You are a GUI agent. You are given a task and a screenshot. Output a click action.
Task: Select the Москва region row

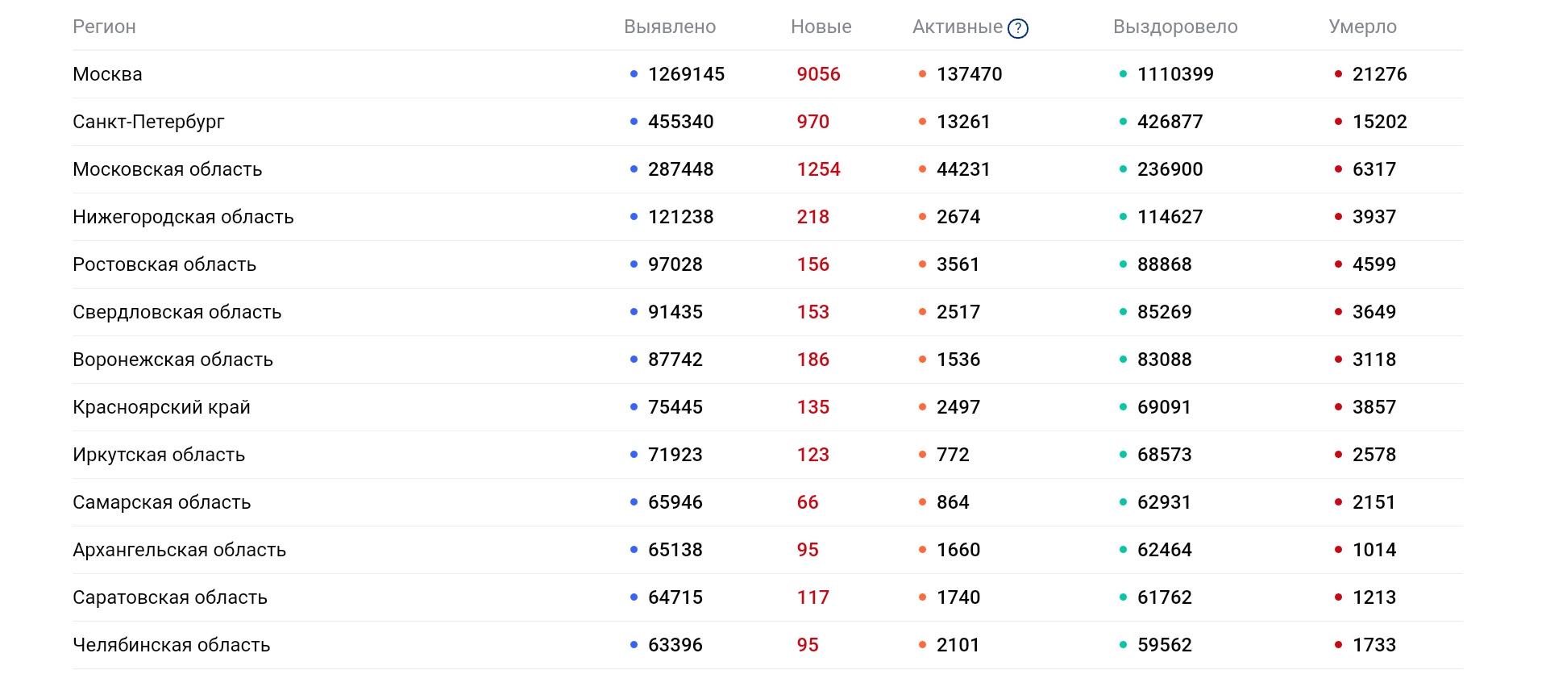(767, 74)
